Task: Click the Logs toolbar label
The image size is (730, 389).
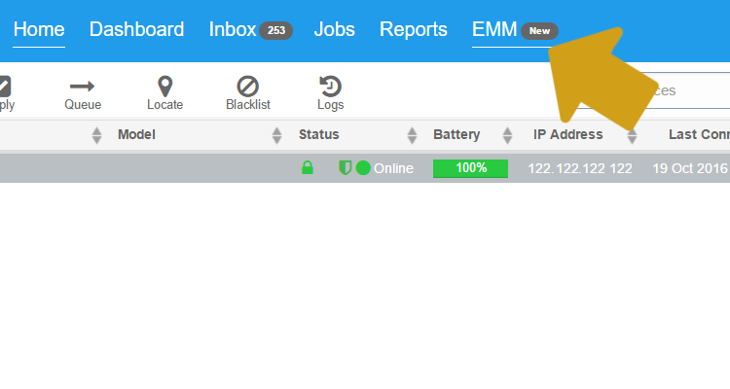Action: point(331,105)
